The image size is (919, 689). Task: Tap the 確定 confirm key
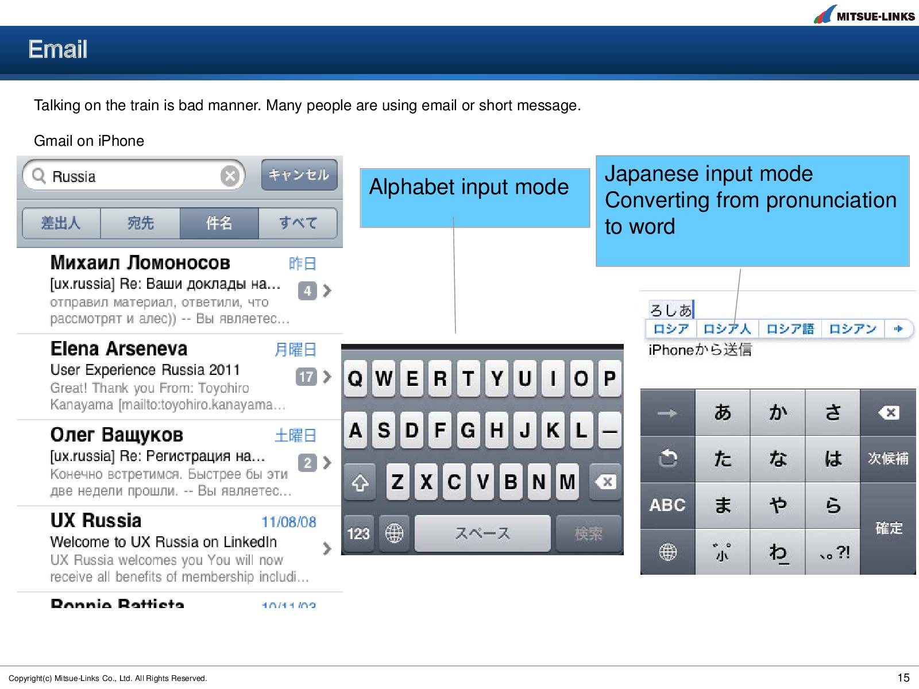[888, 528]
